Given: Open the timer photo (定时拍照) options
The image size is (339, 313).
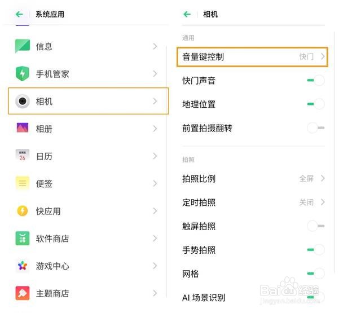Looking at the screenshot, I should tap(253, 202).
